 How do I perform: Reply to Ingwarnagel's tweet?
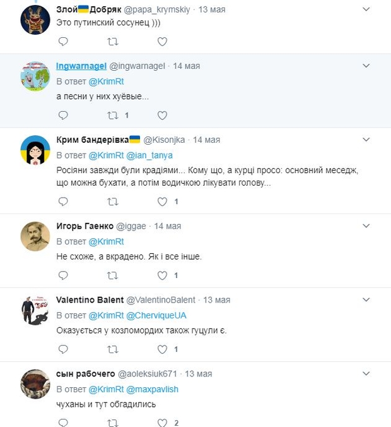pyautogui.click(x=63, y=116)
